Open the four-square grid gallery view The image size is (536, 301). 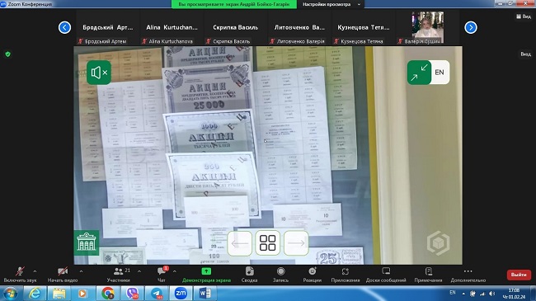click(268, 242)
